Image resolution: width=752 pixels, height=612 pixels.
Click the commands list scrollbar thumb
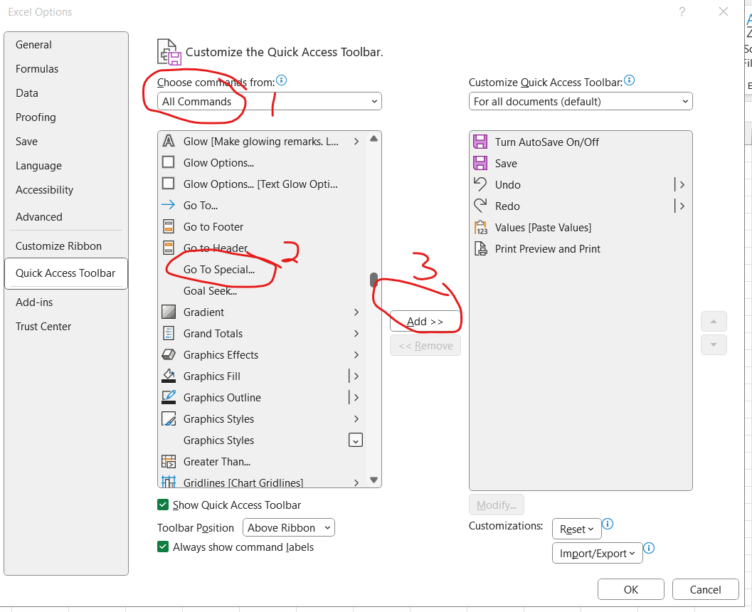pyautogui.click(x=374, y=280)
